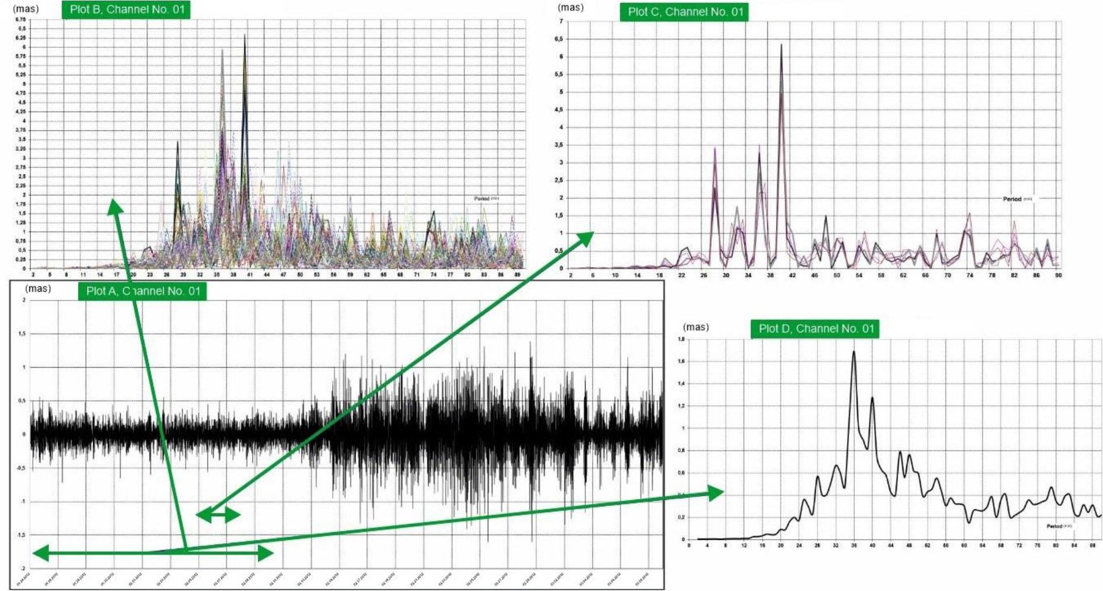Click the green arrowhead pointing at Plot C

(584, 239)
